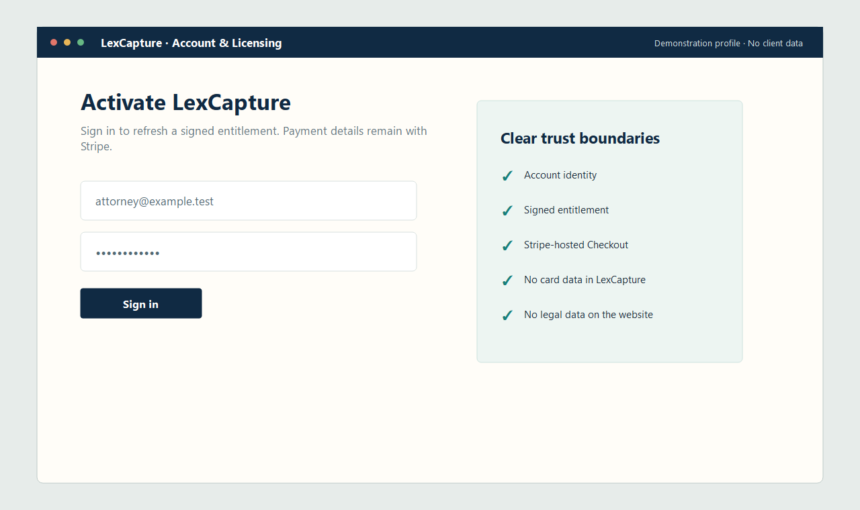Click the Sign in button
Viewport: 860px width, 510px height.
tap(141, 303)
